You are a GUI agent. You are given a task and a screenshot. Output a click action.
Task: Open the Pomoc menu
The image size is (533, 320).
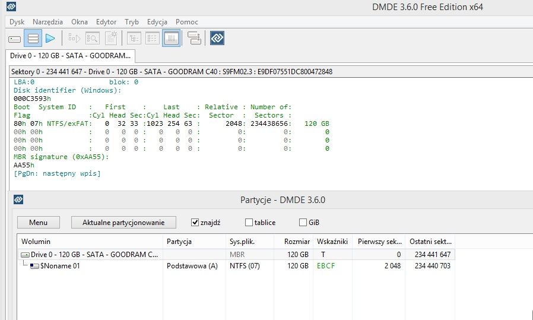click(186, 22)
